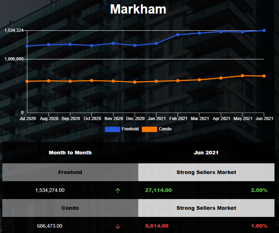Click the Markham chart title
279x233 pixels.
(138, 9)
